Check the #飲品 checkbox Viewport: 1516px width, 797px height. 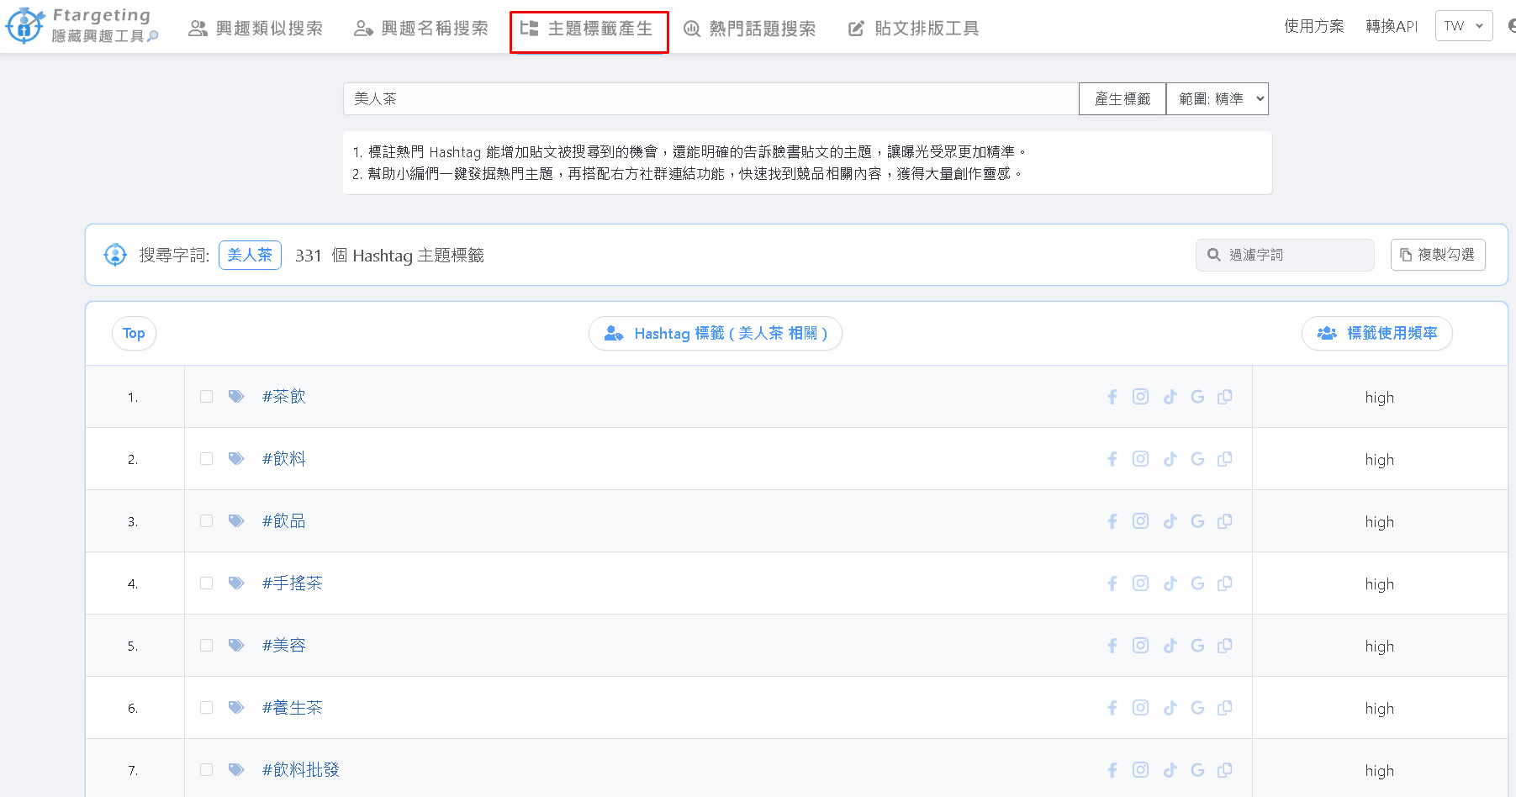point(206,520)
